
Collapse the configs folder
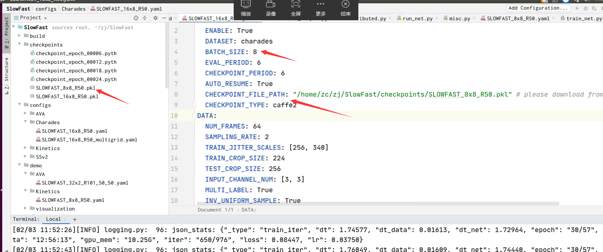click(x=19, y=104)
